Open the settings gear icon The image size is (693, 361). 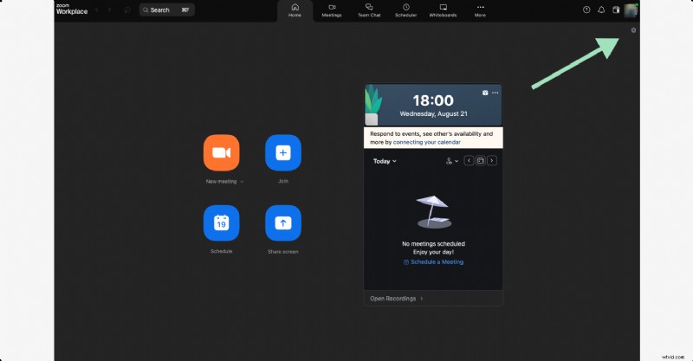click(633, 30)
